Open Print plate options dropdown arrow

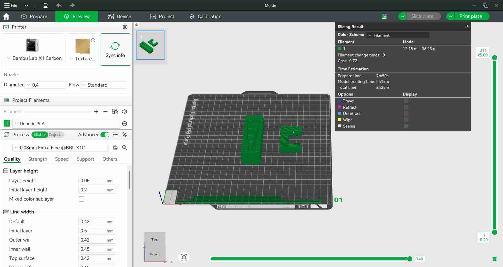click(x=450, y=16)
